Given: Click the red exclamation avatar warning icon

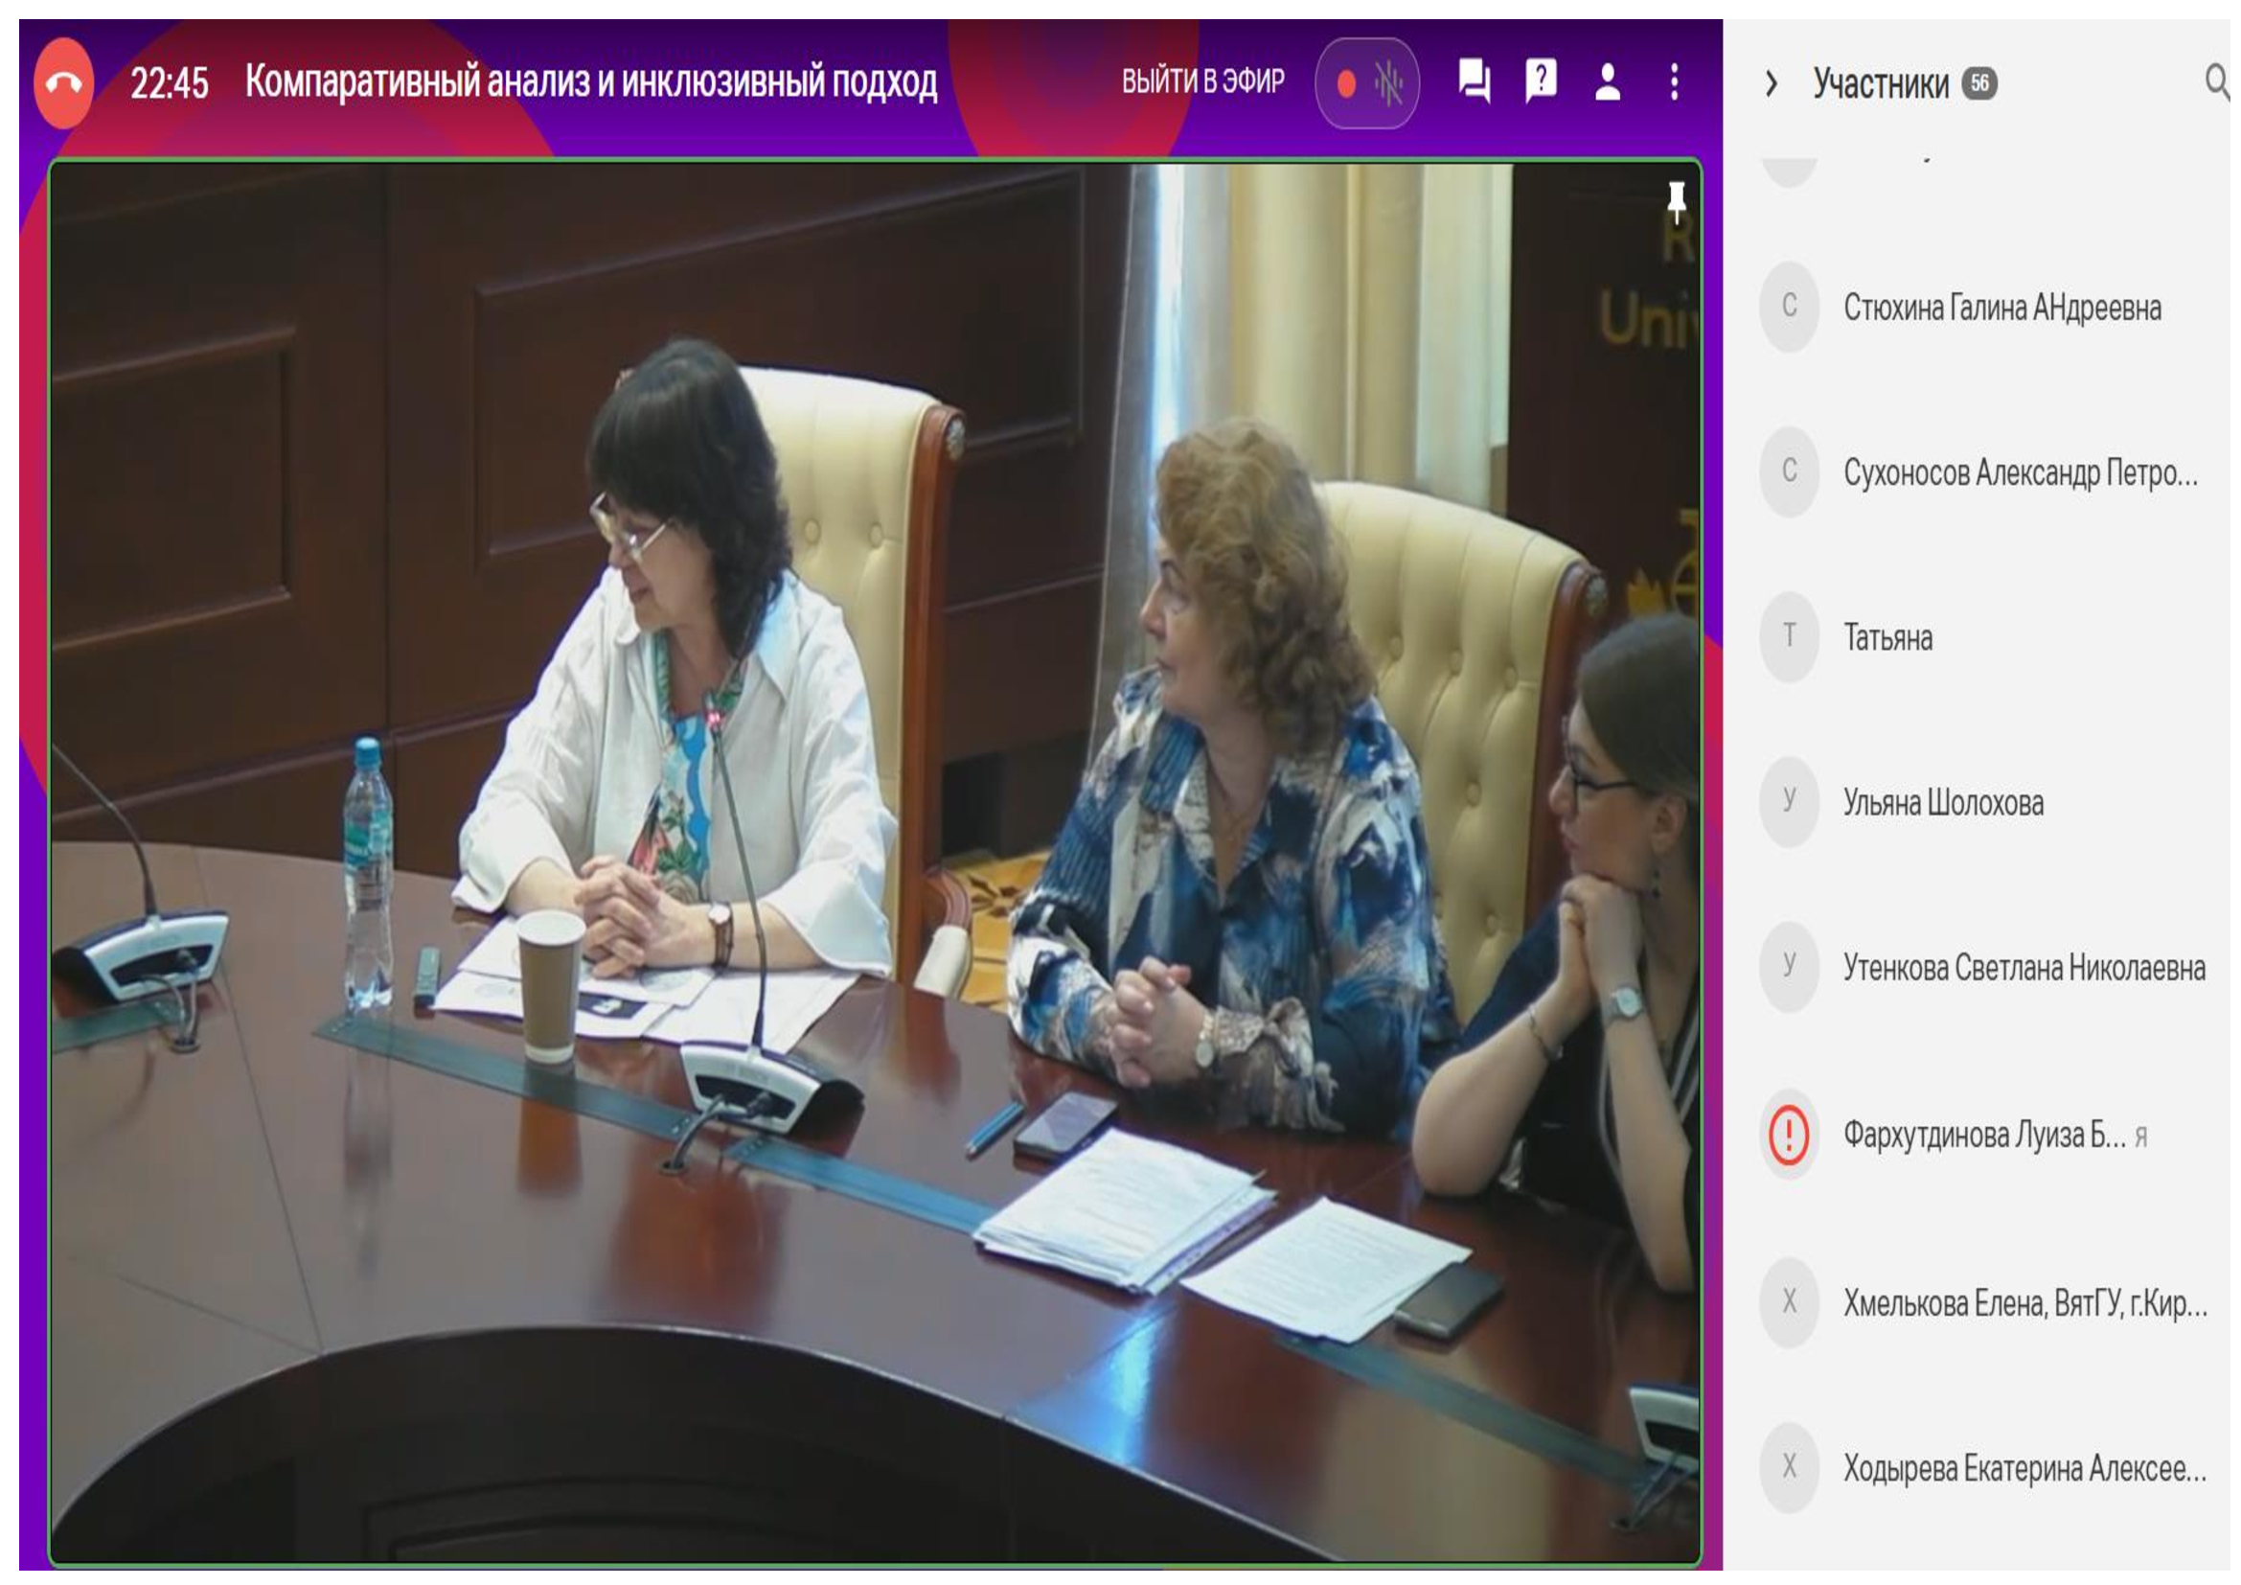Looking at the screenshot, I should click(x=1788, y=1135).
